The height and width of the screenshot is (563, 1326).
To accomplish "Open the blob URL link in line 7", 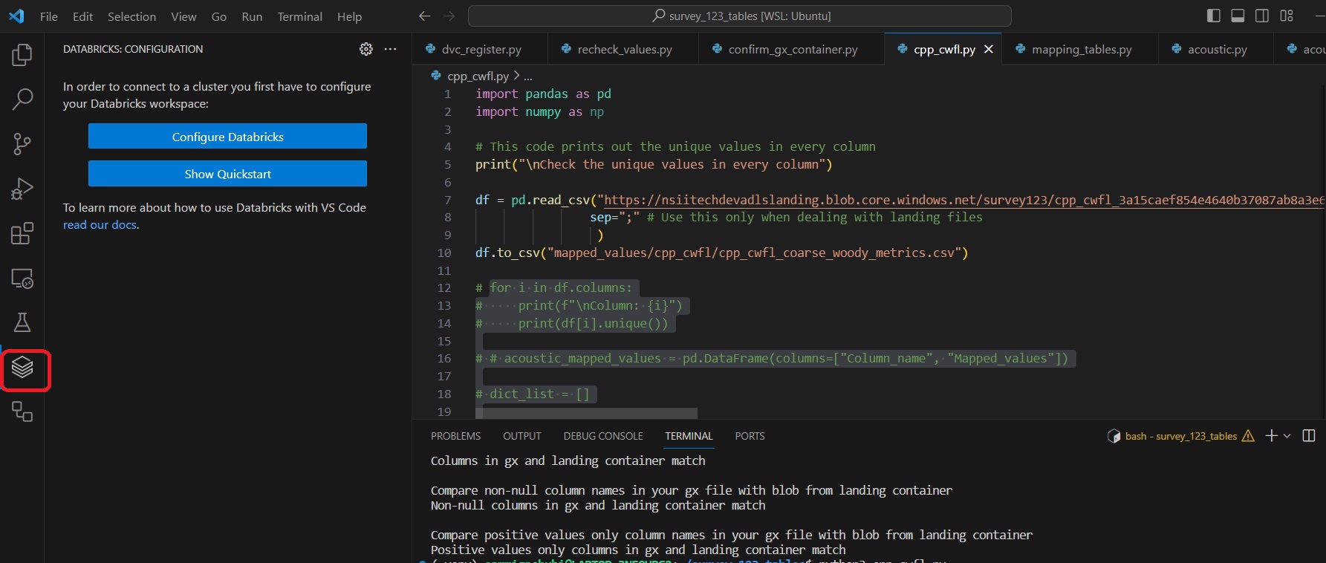I will pos(963,200).
